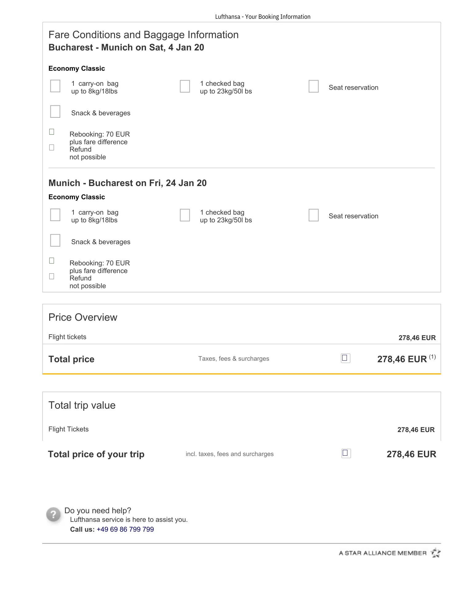
Task: Click the Bucharest - Munich flight heading
Action: 126,47
